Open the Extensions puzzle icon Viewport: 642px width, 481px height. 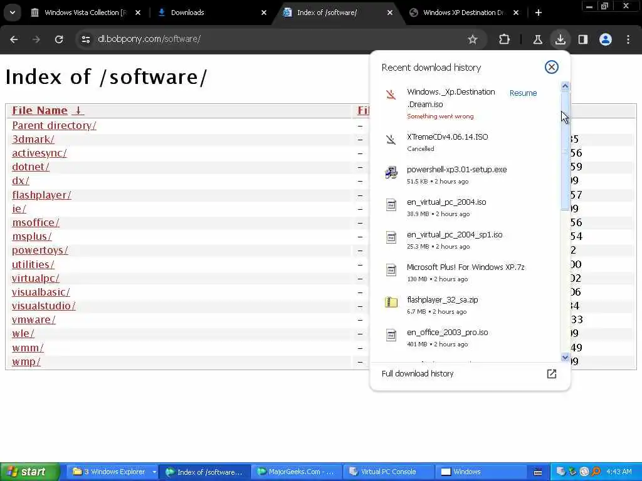[x=505, y=39]
